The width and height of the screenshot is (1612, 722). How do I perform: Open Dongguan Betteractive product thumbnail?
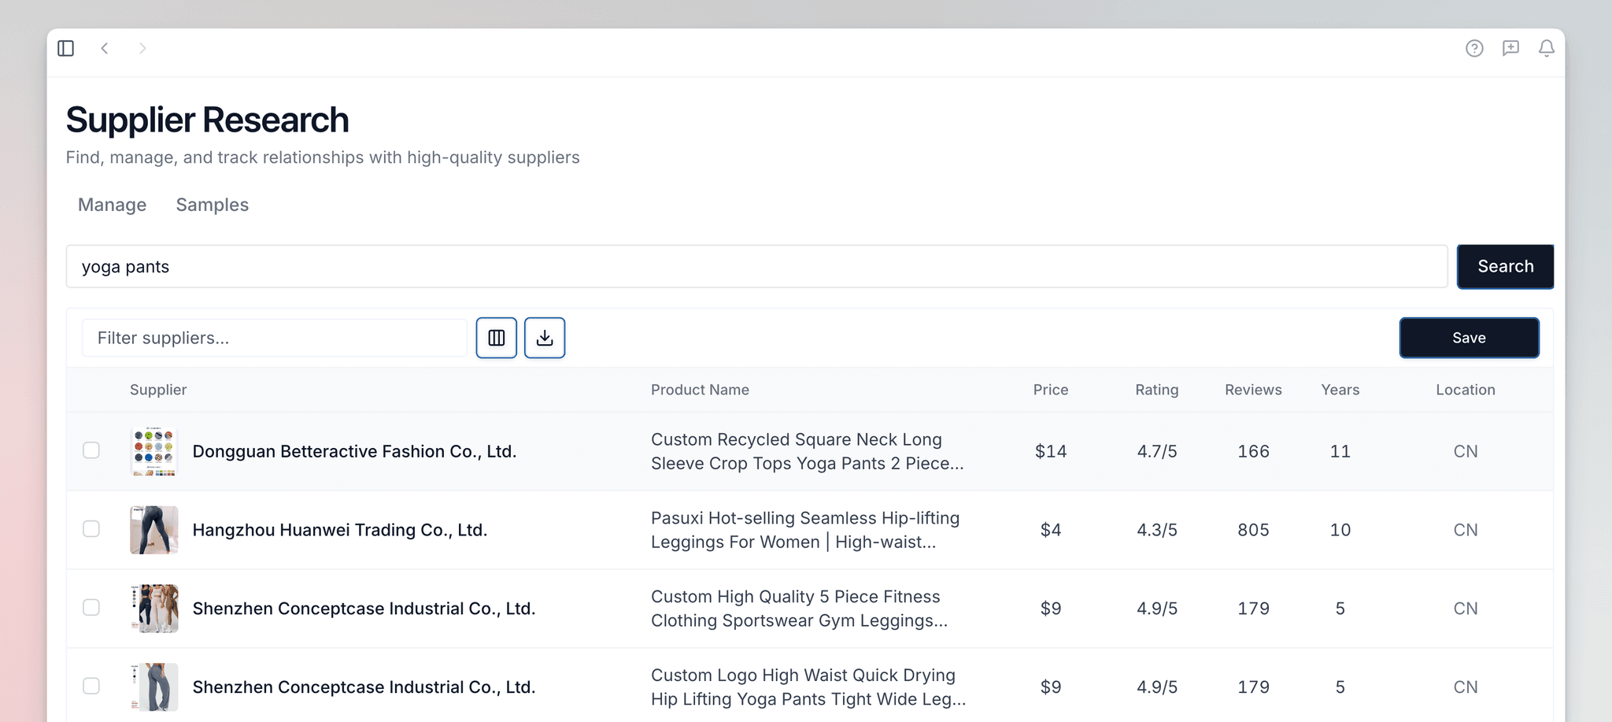point(154,451)
